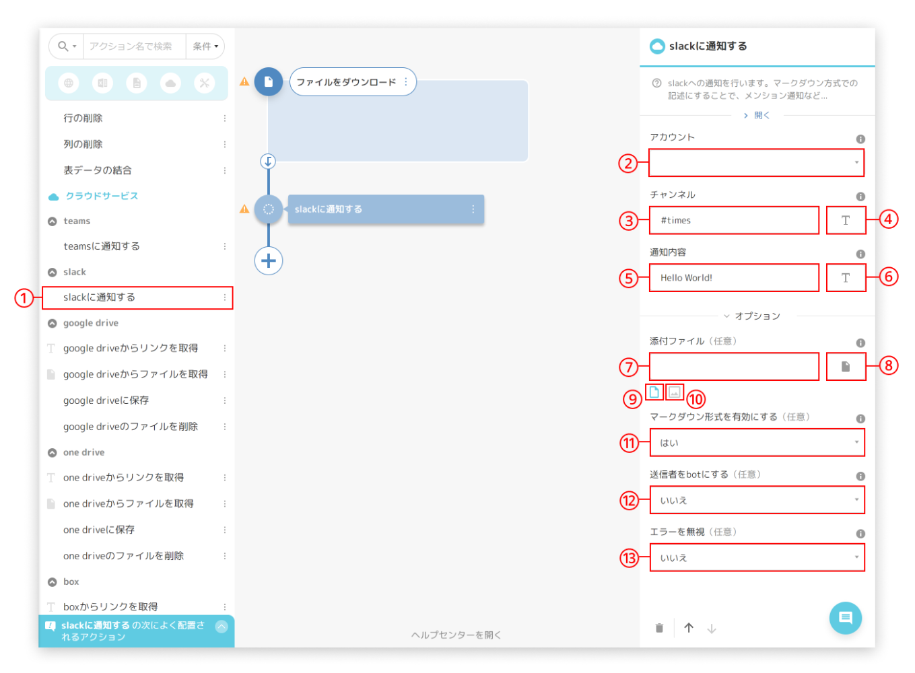Viewport: 915px width, 673px height.
Task: Select the web browser globe category icon
Action: pyautogui.click(x=68, y=83)
